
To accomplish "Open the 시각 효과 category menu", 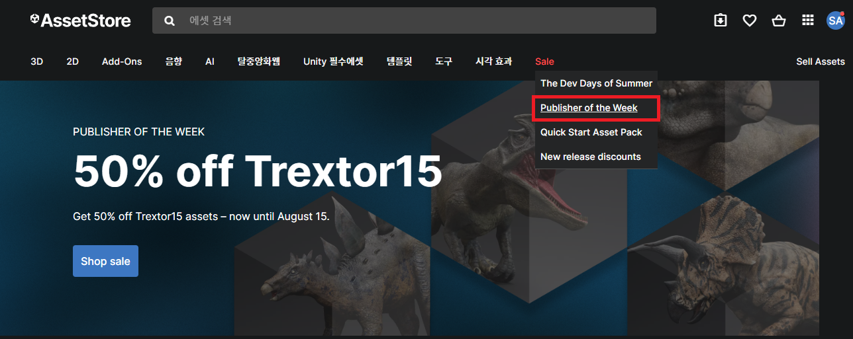I will [494, 61].
